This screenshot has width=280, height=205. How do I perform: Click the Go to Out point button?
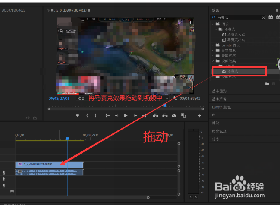pyautogui.click(x=145, y=115)
